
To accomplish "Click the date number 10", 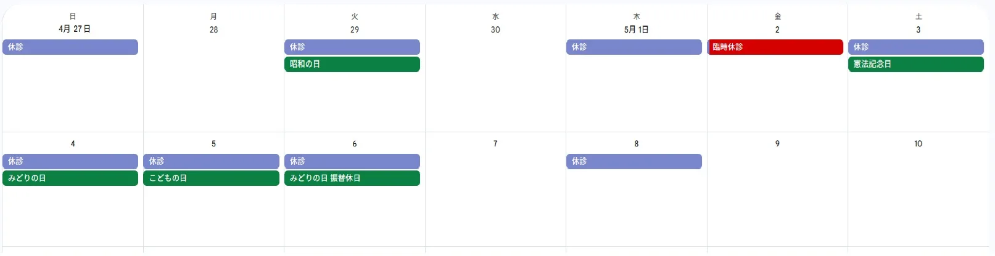I will [918, 144].
